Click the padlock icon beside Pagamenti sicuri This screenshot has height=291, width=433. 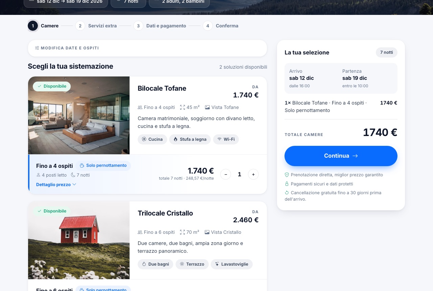(287, 184)
